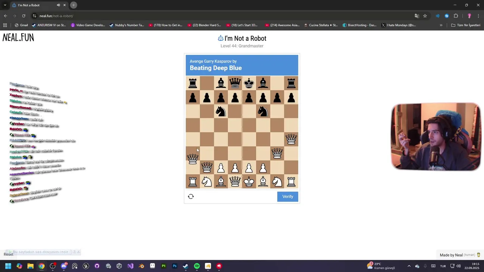The image size is (484, 272).
Task: Open the BisectHosting bookmark
Action: click(x=359, y=25)
